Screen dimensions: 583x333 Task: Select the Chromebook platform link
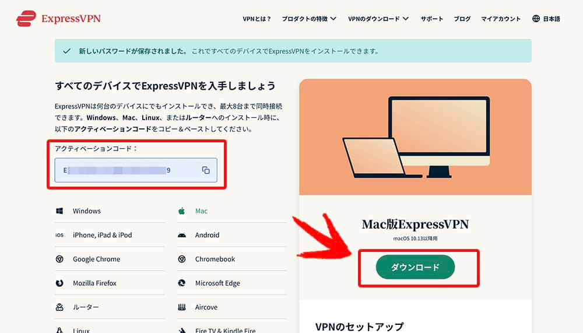[x=215, y=259]
